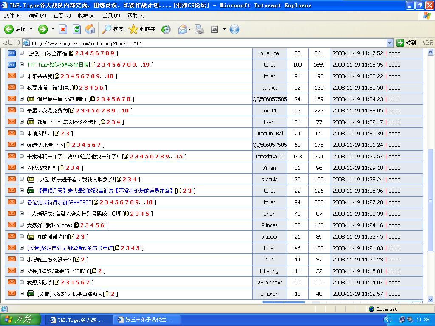Open the 查看(V) menu
Viewport: 435px width, 326px height.
(x=62, y=16)
